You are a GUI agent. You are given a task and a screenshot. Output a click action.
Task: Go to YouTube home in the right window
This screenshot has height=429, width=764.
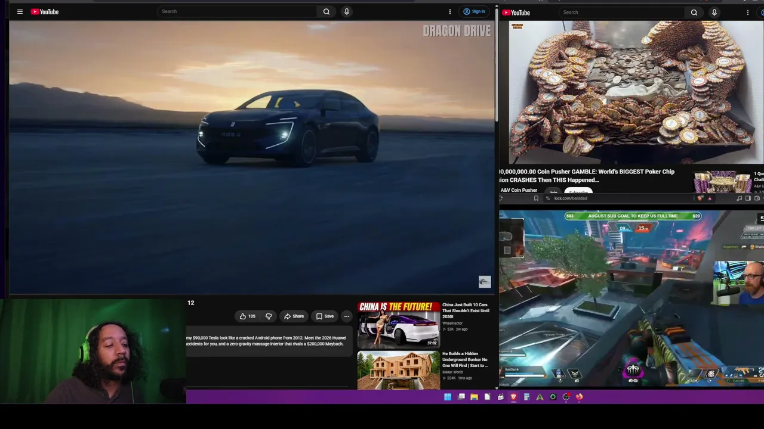point(516,13)
